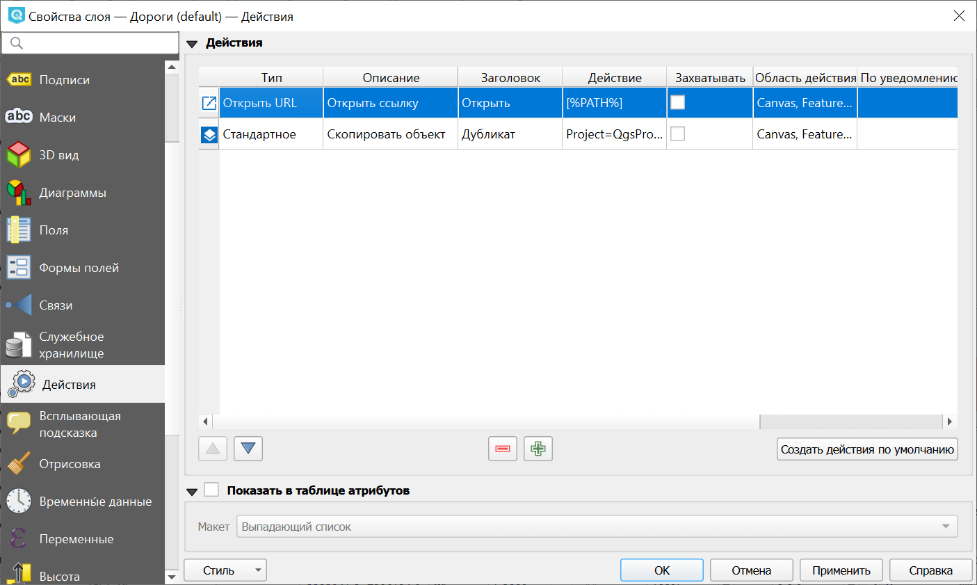Switch to the Переменные tab
This screenshot has height=585, width=977.
pos(76,539)
